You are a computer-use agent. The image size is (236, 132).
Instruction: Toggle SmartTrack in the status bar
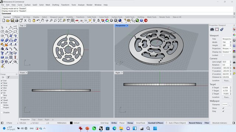pos(140,123)
